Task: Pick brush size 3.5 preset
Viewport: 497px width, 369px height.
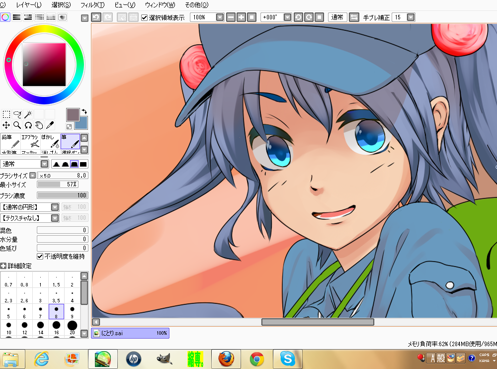Action: pyautogui.click(x=57, y=296)
